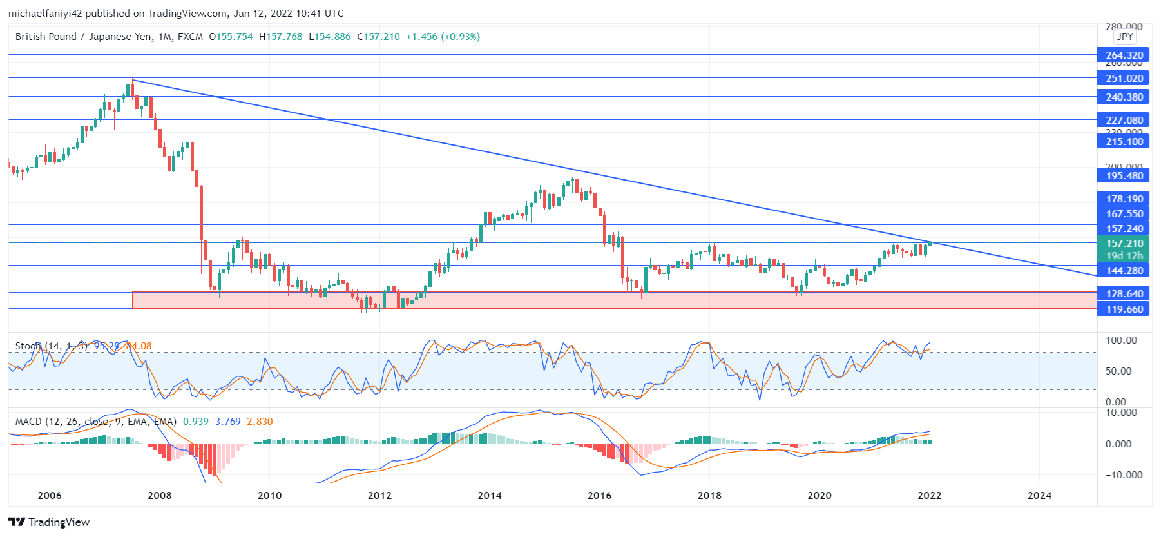This screenshot has height=537, width=1161.
Task: Click the 2022 time axis label
Action: point(929,496)
